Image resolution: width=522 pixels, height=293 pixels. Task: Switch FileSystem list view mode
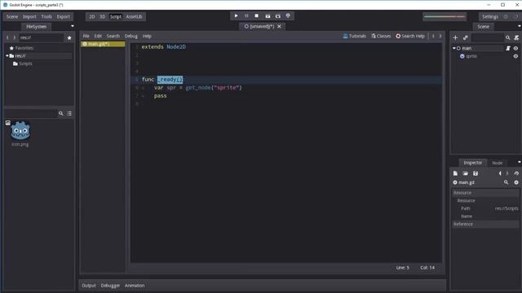click(69, 114)
